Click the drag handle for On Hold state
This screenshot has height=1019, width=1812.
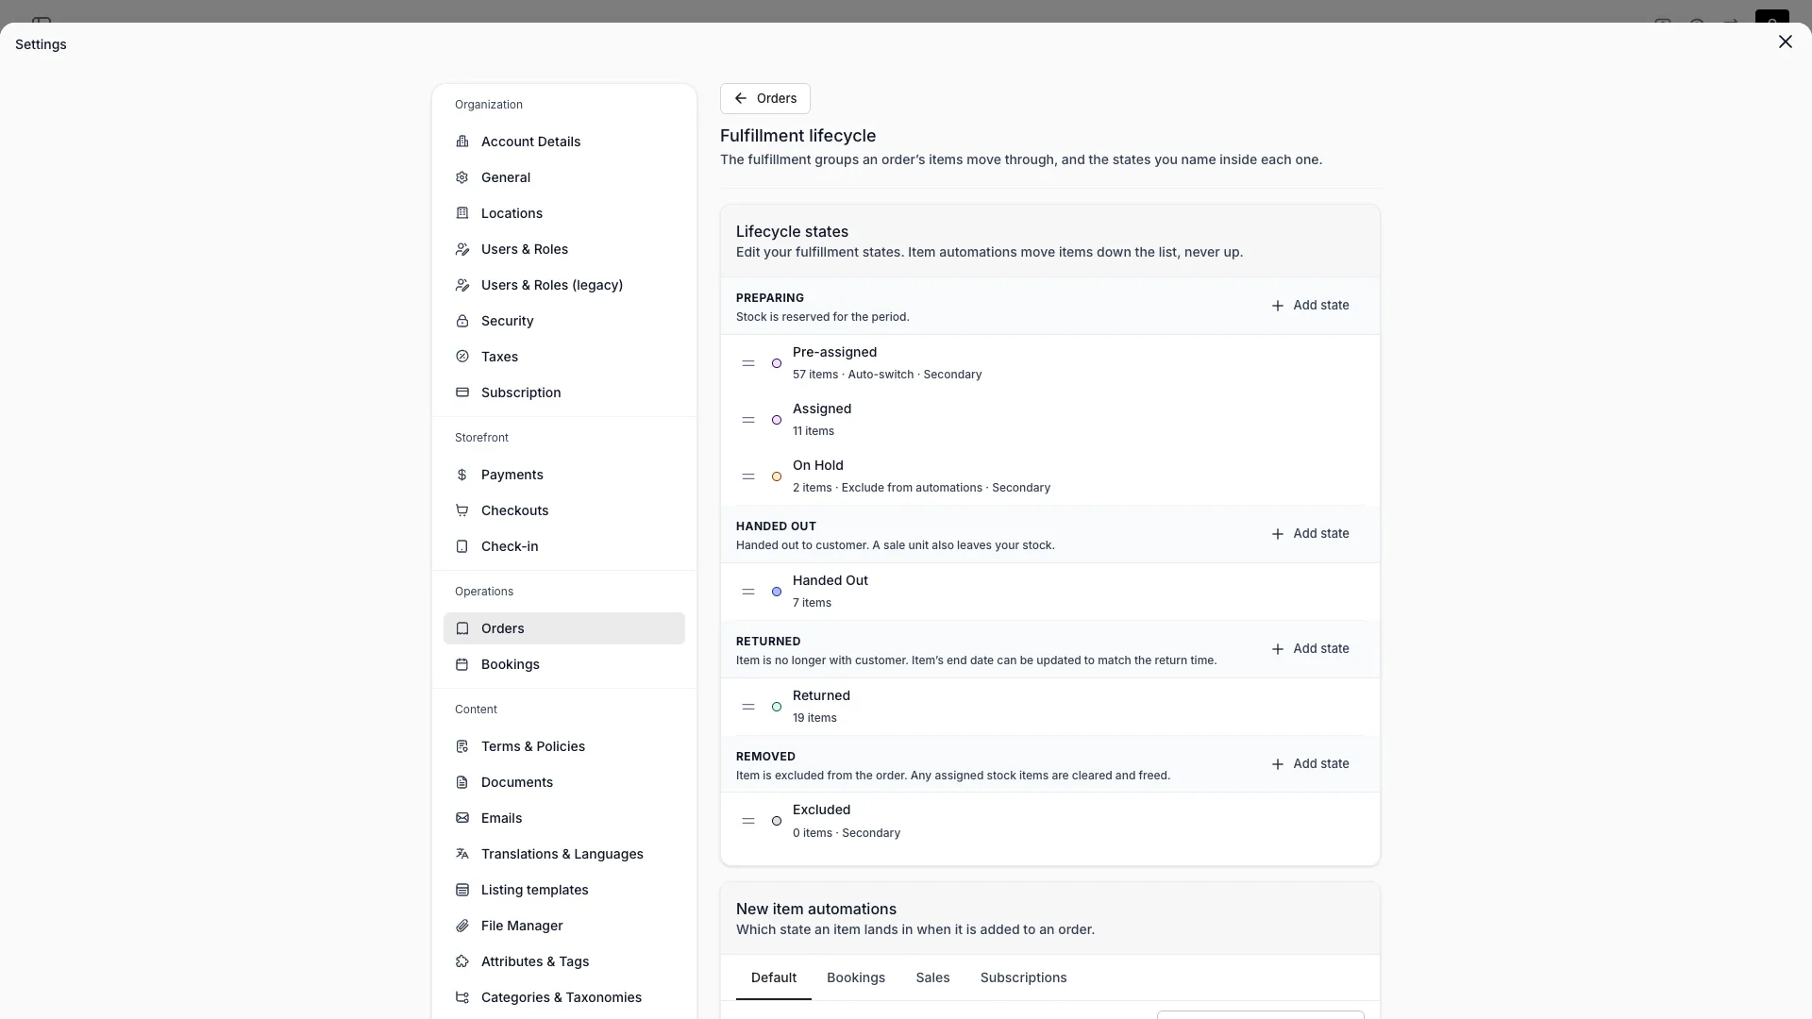tap(748, 476)
